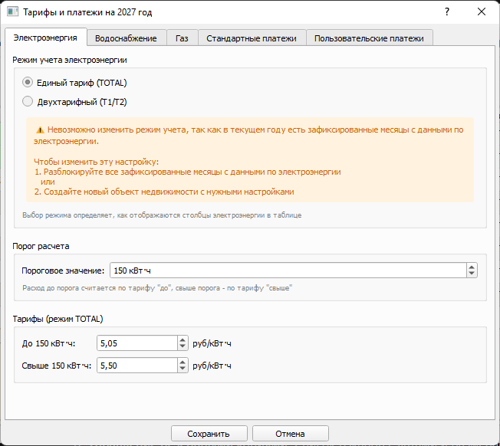
Task: Select the Электроэнергия tab
Action: click(x=45, y=38)
